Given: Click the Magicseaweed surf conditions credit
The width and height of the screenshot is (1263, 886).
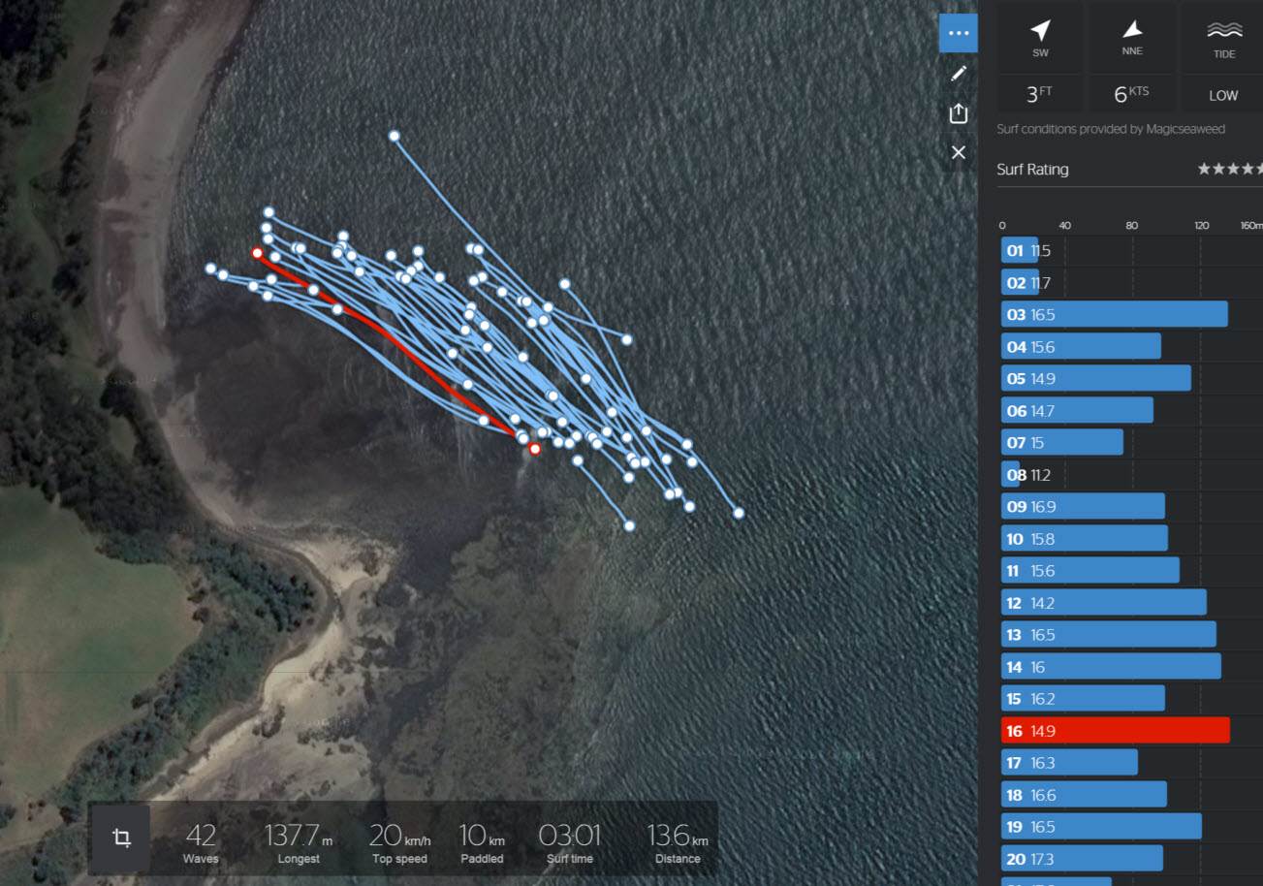Looking at the screenshot, I should coord(1111,130).
